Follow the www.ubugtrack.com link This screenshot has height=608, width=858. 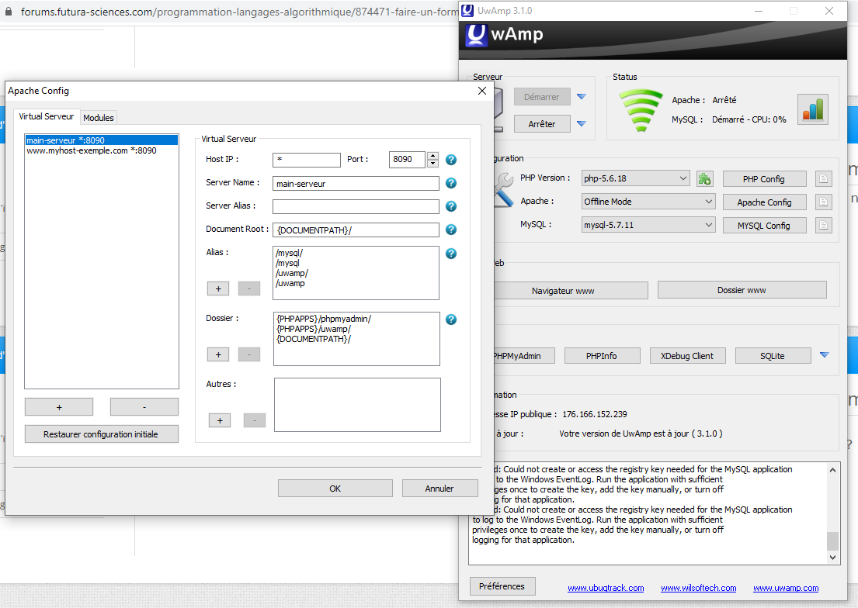click(606, 589)
